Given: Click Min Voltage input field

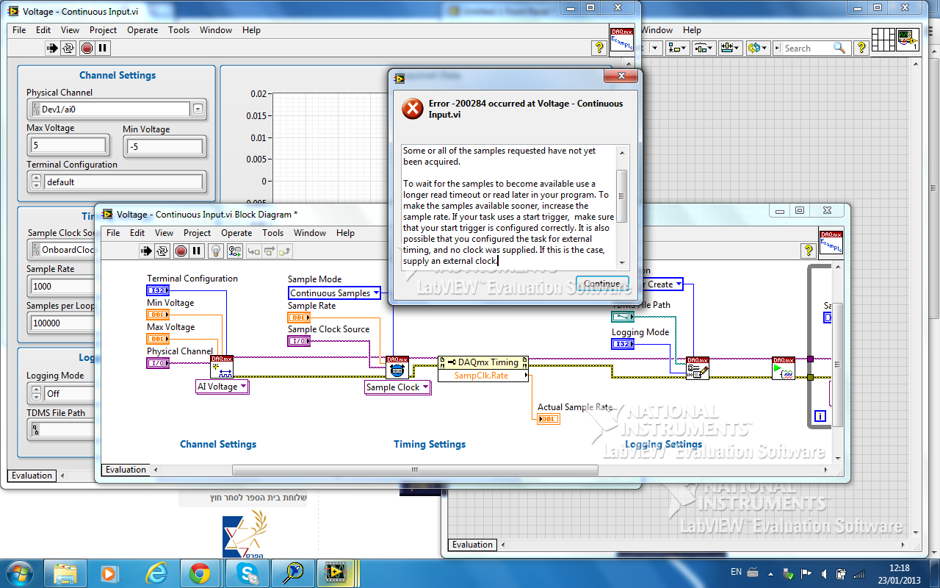Looking at the screenshot, I should click(x=164, y=147).
